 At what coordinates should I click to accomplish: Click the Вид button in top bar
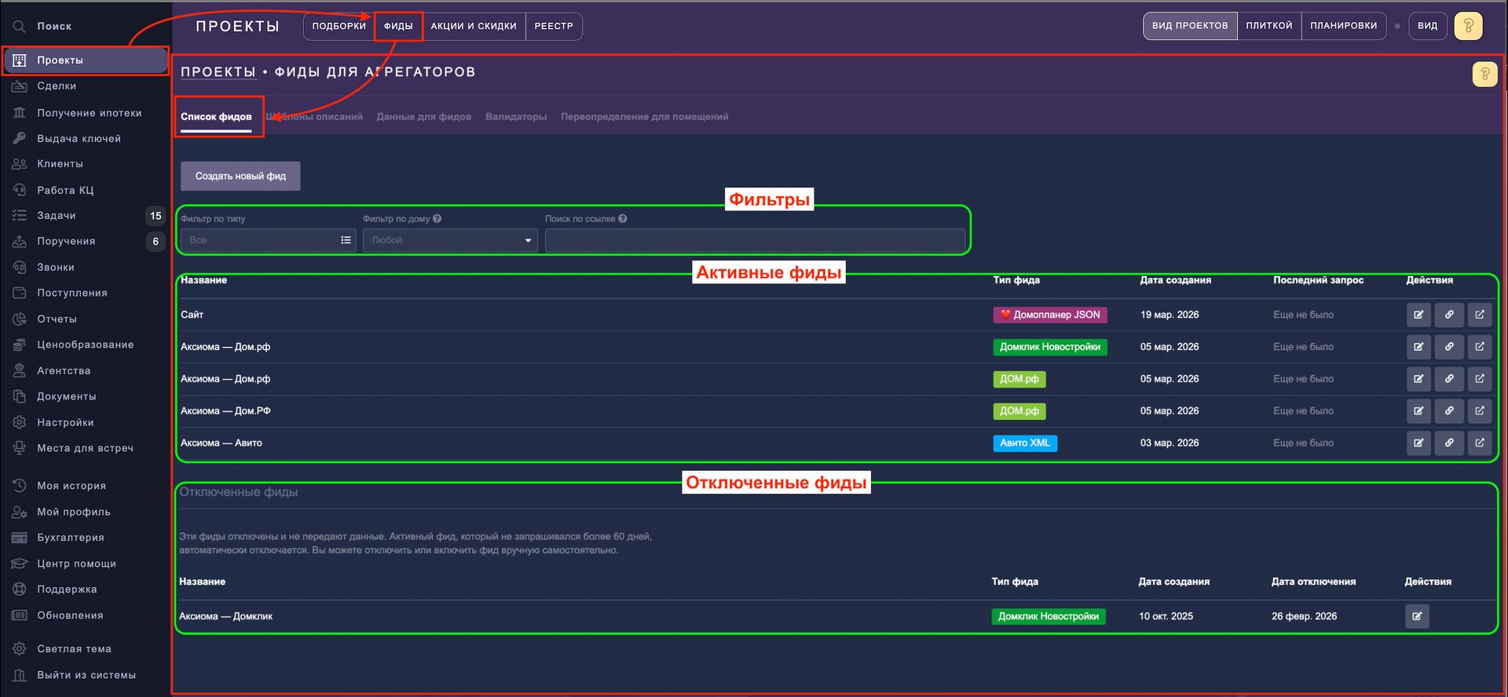point(1428,26)
